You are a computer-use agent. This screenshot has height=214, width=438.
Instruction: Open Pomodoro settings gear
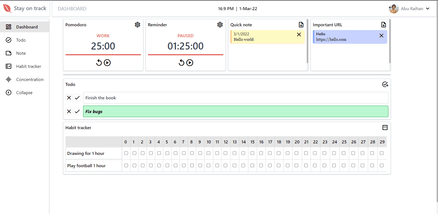(x=137, y=25)
